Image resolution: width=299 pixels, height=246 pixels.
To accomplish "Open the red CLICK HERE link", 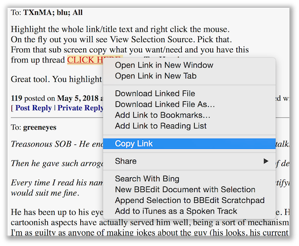I will tap(85, 60).
